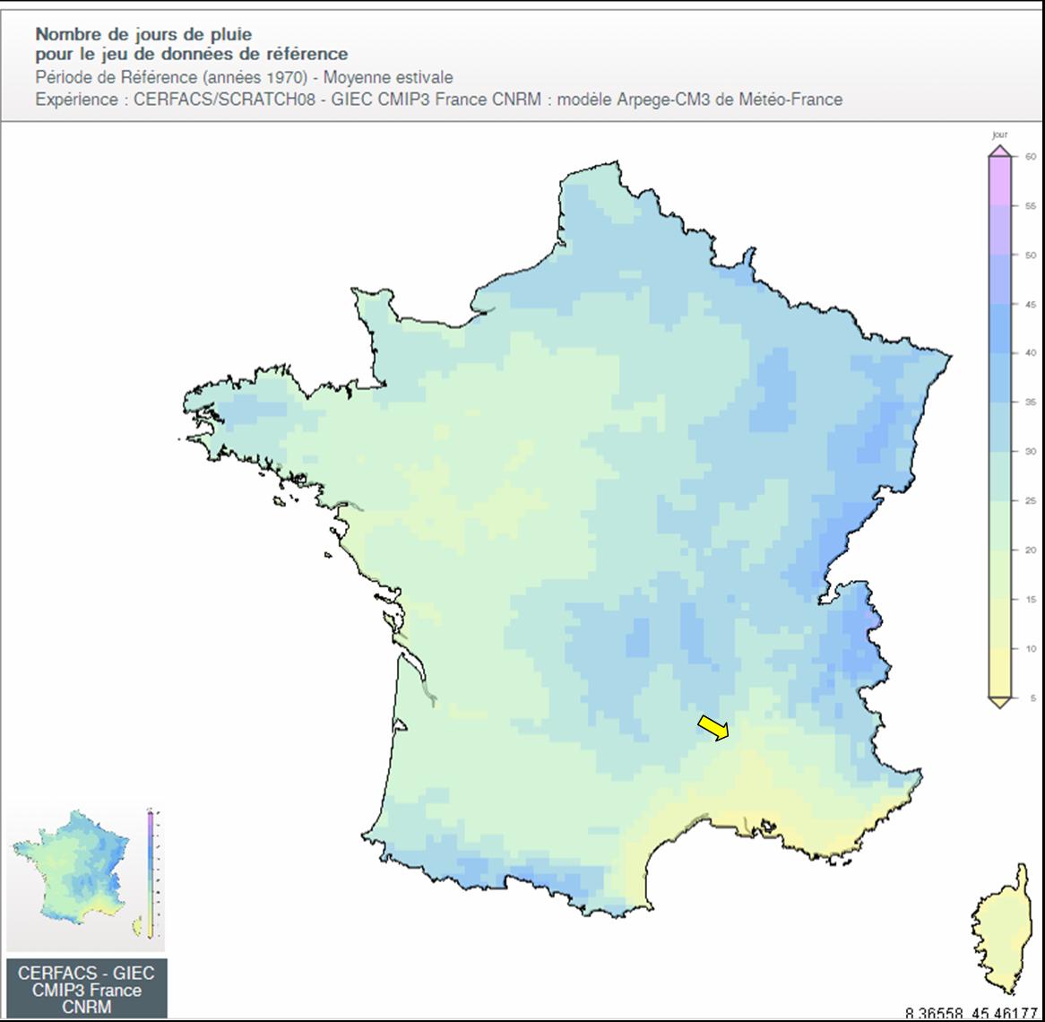Screen dimensions: 1045x1022
Task: Click the map title 'Nombre de jours de pluie'
Action: tap(143, 34)
